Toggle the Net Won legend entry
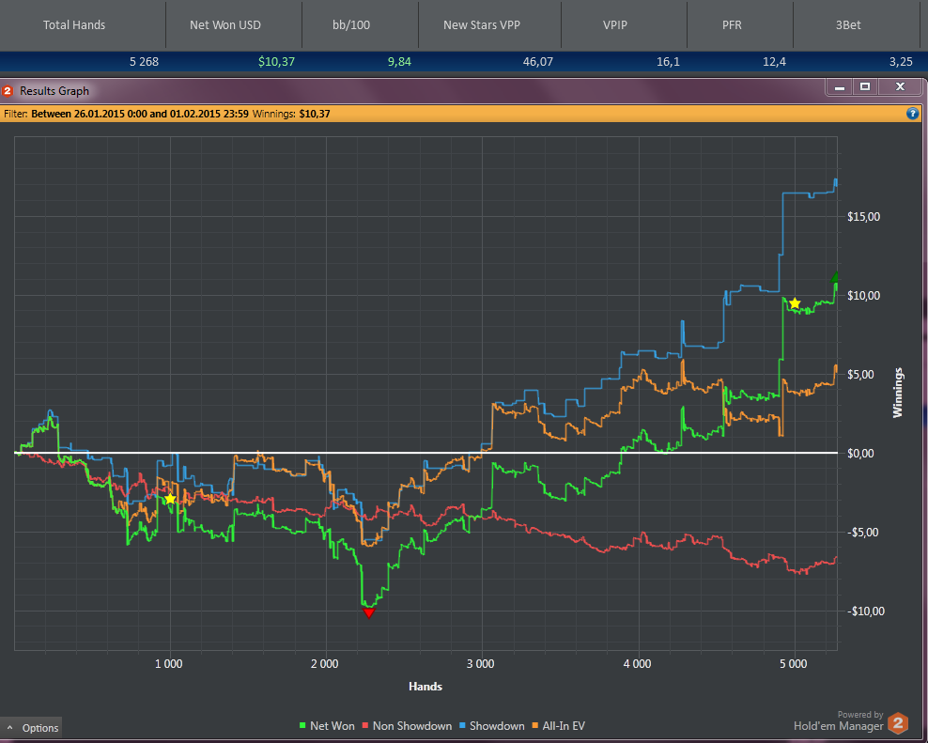Image resolution: width=928 pixels, height=743 pixels. click(x=327, y=726)
